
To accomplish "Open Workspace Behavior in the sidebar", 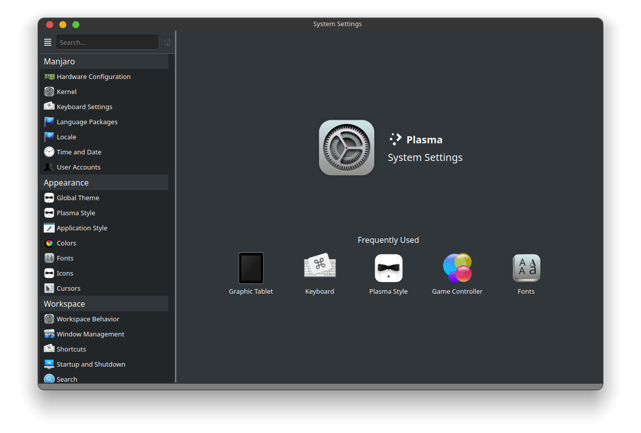I will tap(104, 319).
